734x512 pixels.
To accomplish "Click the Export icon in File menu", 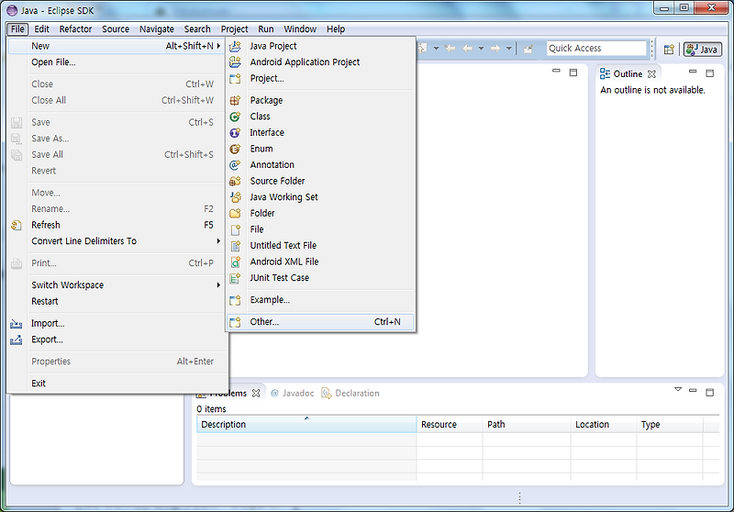I will (x=17, y=339).
